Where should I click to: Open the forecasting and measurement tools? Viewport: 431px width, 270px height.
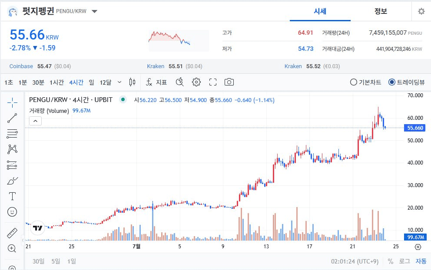coord(12,165)
